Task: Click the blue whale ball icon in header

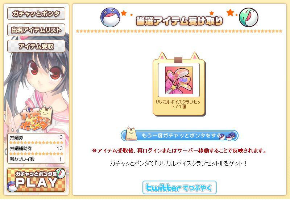Action: coord(110,17)
